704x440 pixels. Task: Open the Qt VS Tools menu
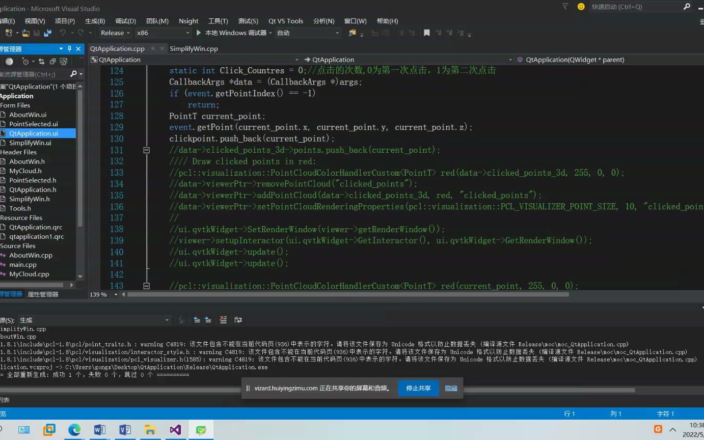pos(286,21)
